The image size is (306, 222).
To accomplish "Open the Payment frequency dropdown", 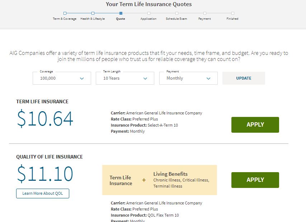I will (x=188, y=78).
